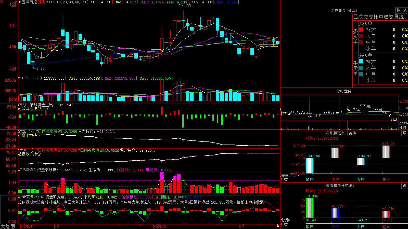Image resolution: width=408 pixels, height=229 pixels.
Task: Click the SVSH (7) indicator title
Action: pos(26,150)
